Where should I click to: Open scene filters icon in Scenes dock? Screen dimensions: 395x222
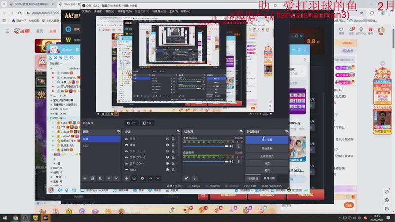(x=101, y=178)
